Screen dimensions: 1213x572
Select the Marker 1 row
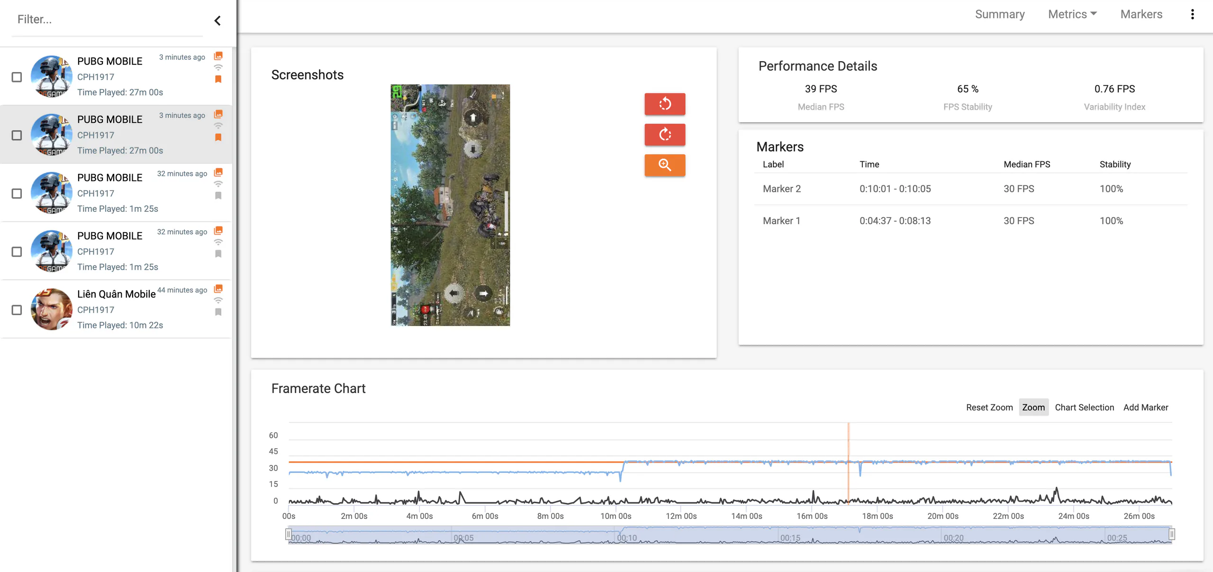pyautogui.click(x=970, y=221)
